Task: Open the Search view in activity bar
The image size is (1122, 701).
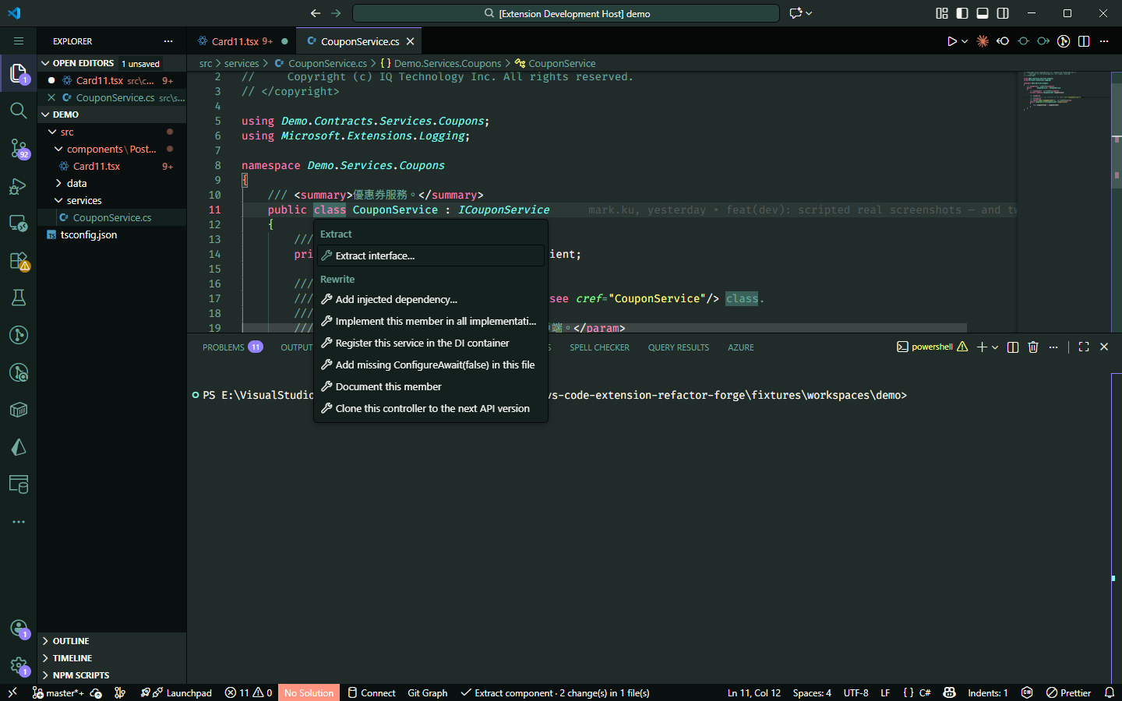Action: tap(19, 111)
